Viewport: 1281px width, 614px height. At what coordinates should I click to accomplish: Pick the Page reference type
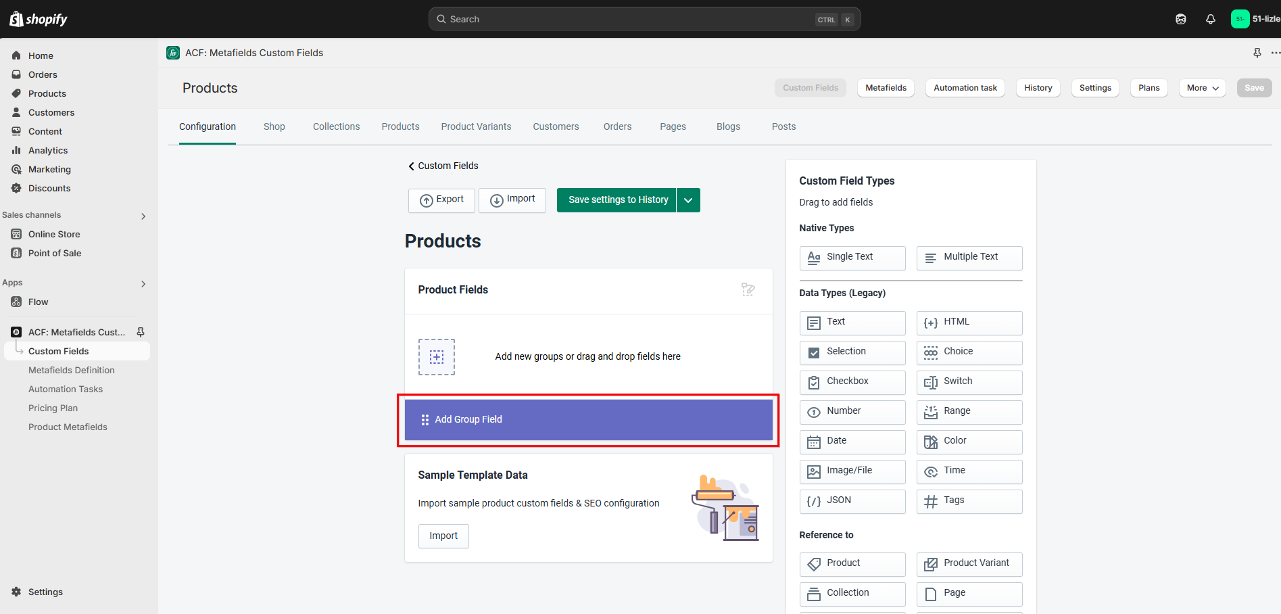[x=969, y=594]
